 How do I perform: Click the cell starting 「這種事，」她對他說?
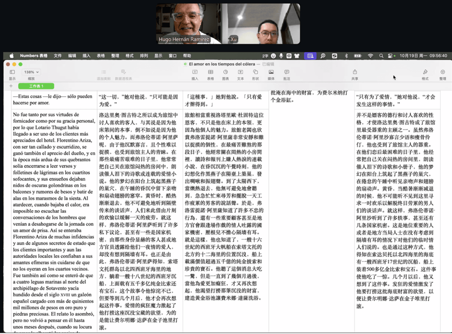click(x=226, y=100)
